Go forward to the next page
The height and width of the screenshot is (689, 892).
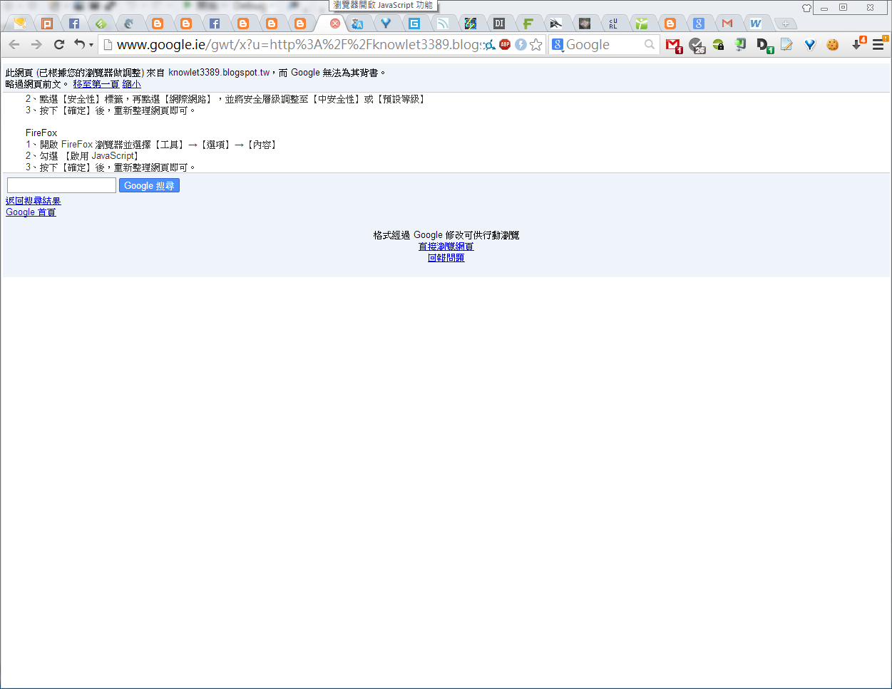point(36,45)
